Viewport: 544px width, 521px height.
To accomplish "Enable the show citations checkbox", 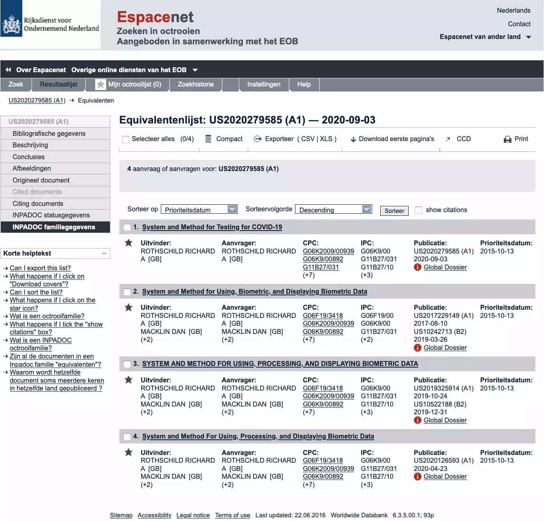I will click(x=418, y=210).
